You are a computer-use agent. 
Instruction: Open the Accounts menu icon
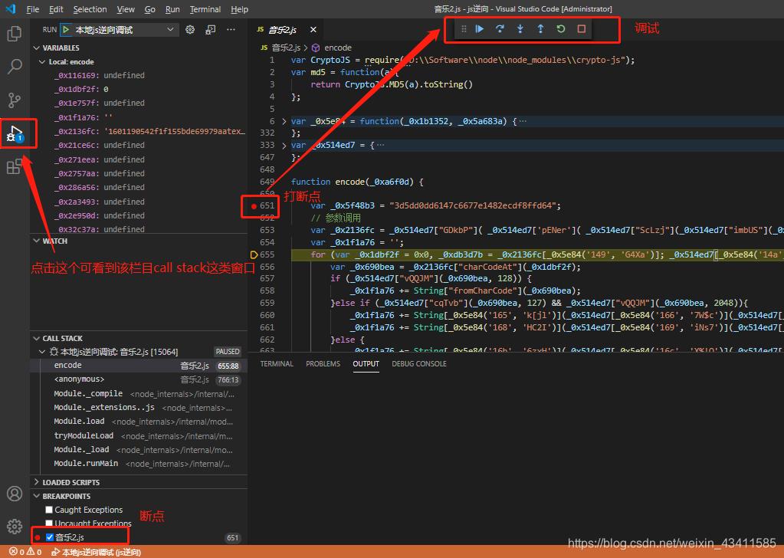point(15,494)
